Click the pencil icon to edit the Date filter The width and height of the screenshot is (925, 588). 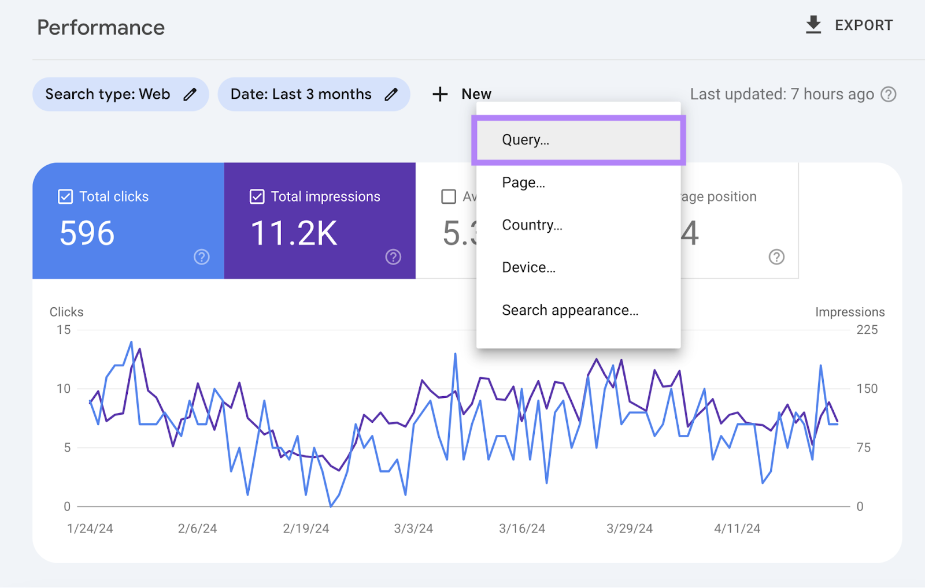(x=392, y=94)
